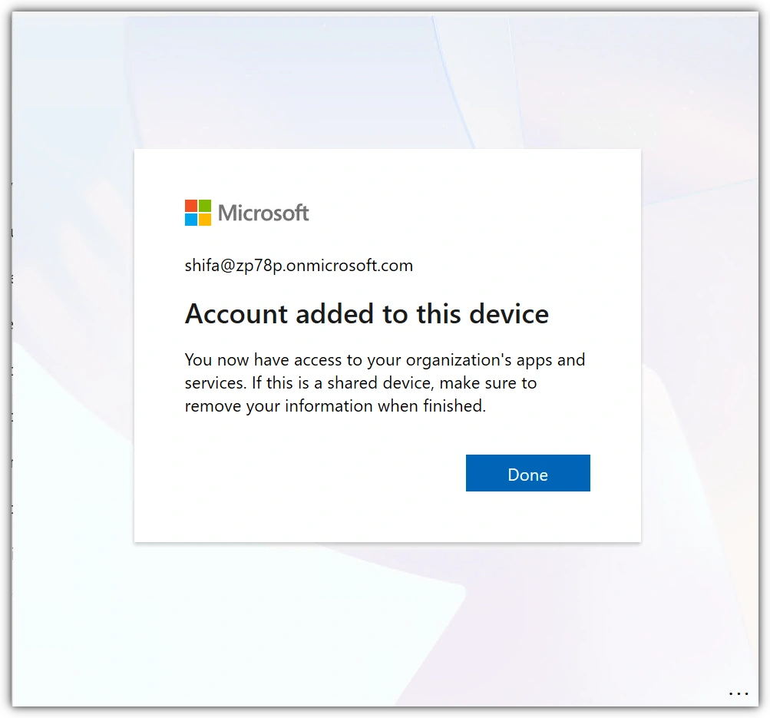Click the word 'Account' in the heading

pos(236,314)
